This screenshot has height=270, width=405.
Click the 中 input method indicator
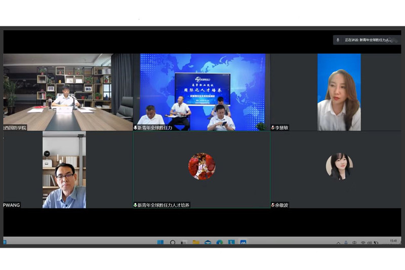coord(354,243)
